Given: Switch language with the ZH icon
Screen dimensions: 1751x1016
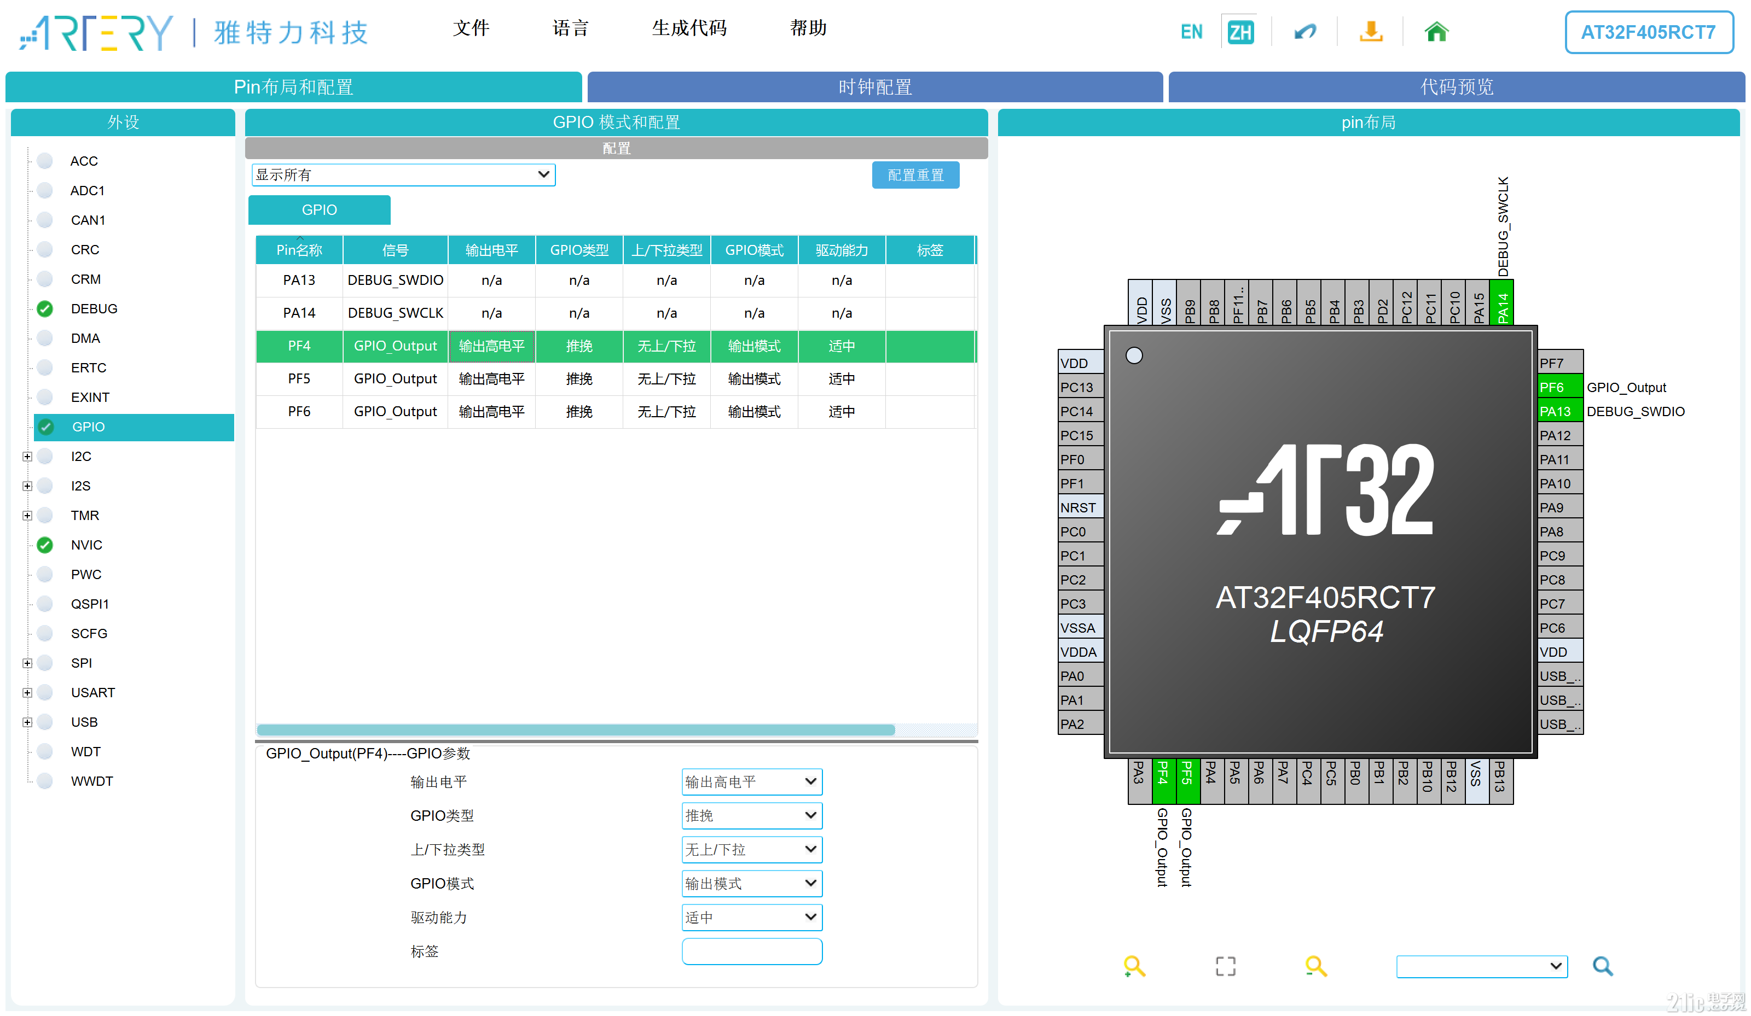Looking at the screenshot, I should [x=1239, y=32].
